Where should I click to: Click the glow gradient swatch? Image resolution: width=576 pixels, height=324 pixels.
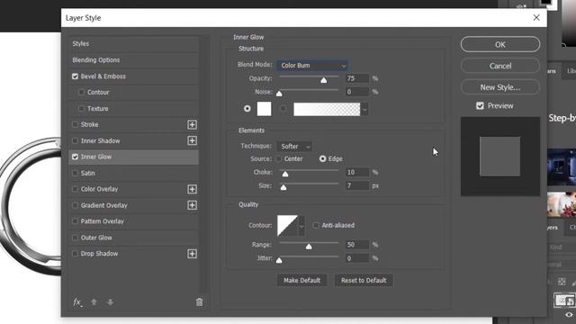coord(327,109)
